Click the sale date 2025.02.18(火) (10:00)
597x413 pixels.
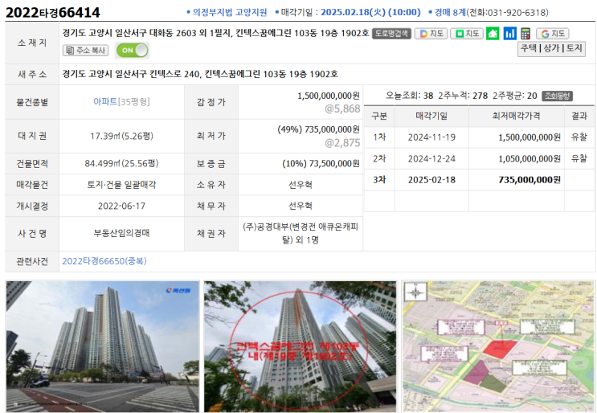click(x=370, y=12)
